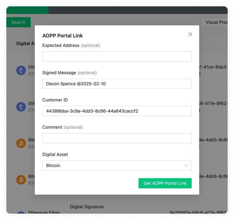
Task: Click the Digital Asset dropdown chevron arrow
Action: click(186, 165)
